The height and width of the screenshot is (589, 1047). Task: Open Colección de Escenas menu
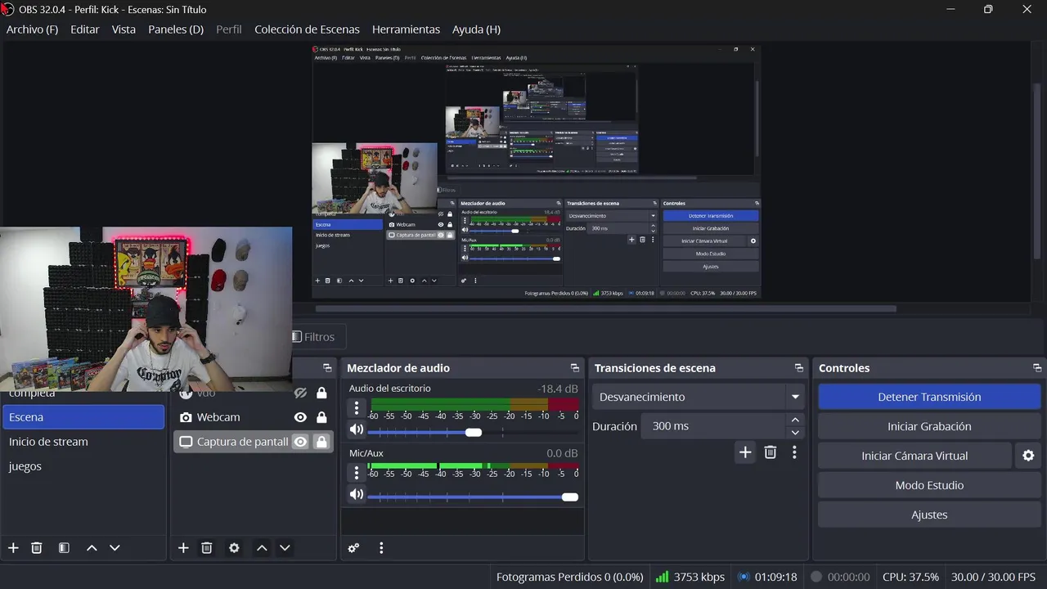(x=307, y=29)
